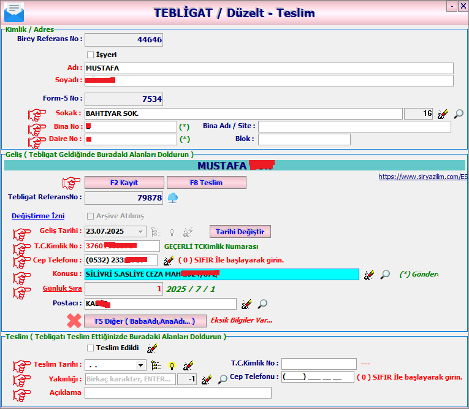Click the Tarihi Değiştir button
Viewport: 469px width, 409px height.
(240, 232)
